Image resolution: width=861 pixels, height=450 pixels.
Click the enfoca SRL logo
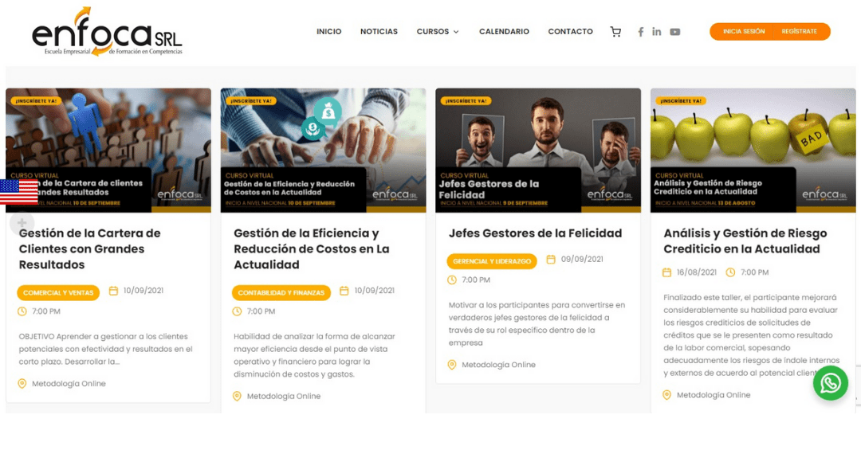pyautogui.click(x=107, y=32)
